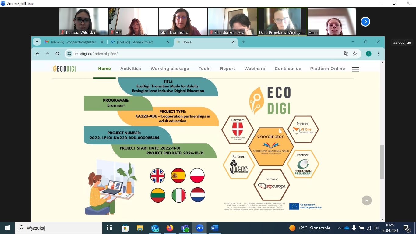Show hidden system tray icons

tap(340, 228)
